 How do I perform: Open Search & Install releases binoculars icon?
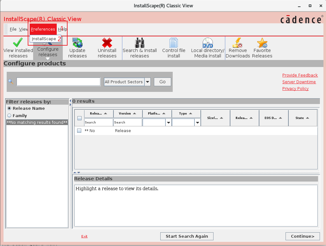[x=140, y=42]
